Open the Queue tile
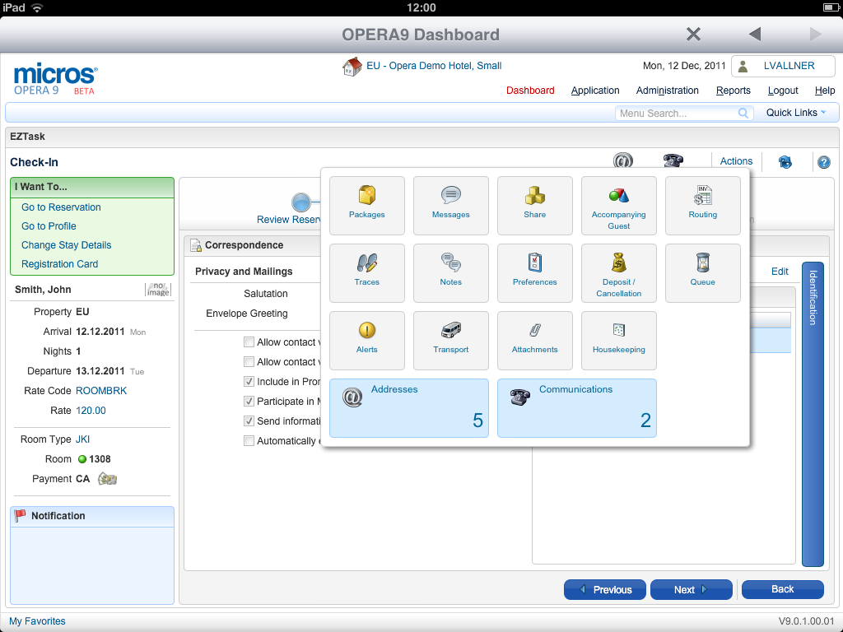 click(703, 273)
